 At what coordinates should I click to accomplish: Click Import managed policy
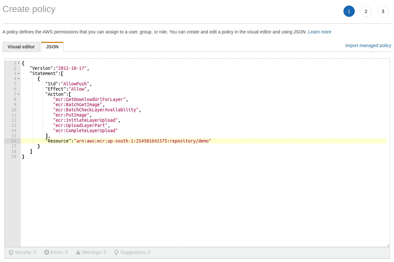coord(368,45)
